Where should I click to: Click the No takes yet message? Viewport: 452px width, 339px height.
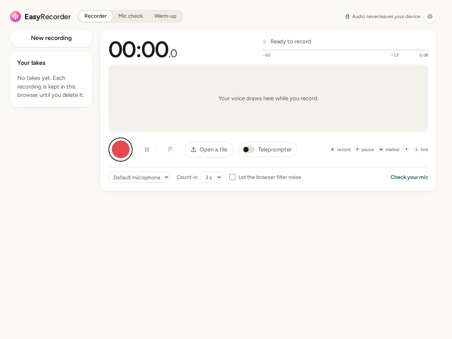click(x=51, y=87)
